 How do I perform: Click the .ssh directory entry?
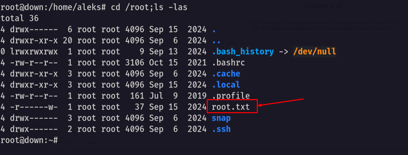[221, 129]
